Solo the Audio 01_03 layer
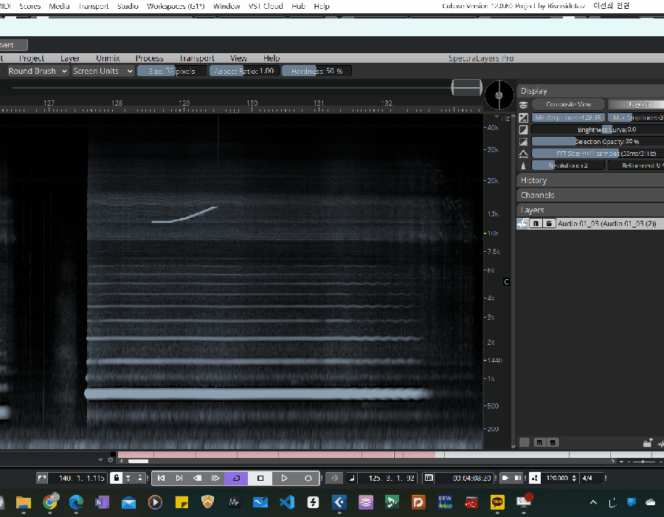 (x=549, y=223)
